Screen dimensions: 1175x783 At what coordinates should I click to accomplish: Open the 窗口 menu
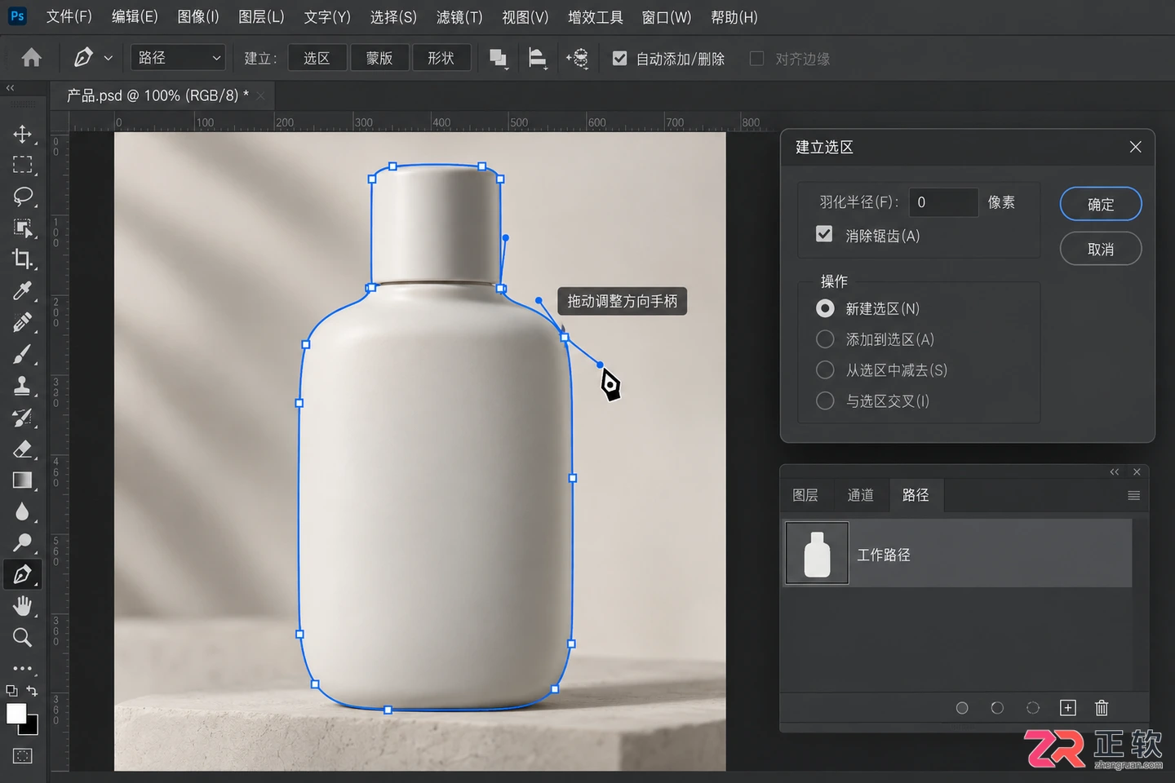tap(667, 17)
